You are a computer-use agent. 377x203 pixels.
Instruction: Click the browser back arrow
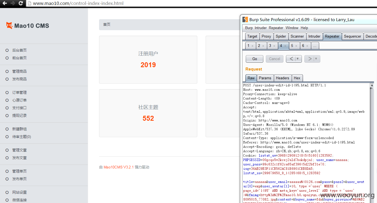click(5, 3)
